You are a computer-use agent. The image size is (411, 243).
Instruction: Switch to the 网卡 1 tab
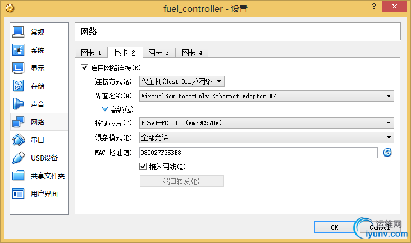click(x=91, y=53)
